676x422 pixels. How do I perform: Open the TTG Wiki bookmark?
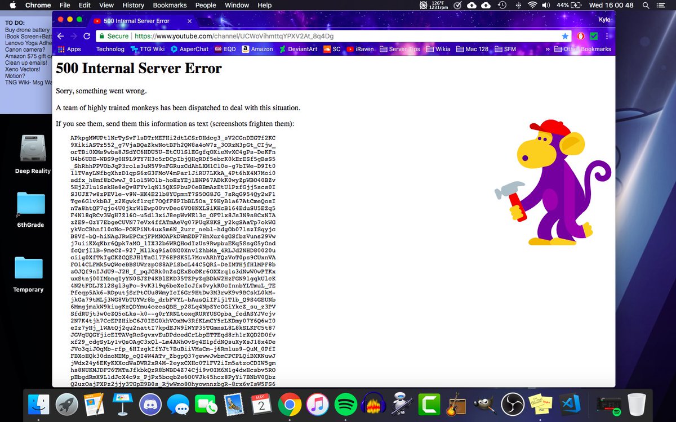(x=148, y=49)
